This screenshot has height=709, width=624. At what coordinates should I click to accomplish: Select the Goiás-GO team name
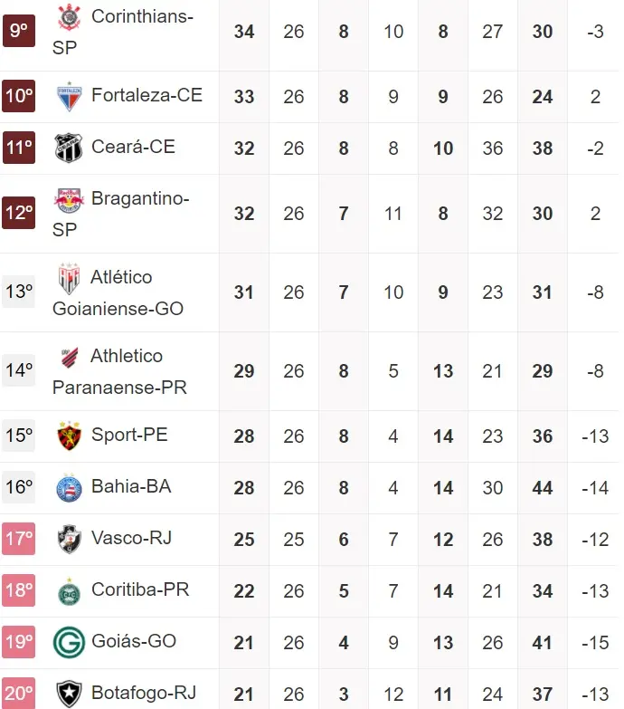point(134,641)
